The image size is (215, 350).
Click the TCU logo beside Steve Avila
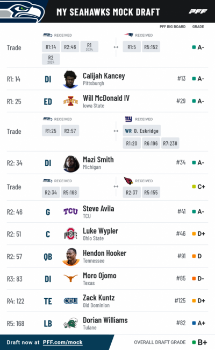pos(70,211)
